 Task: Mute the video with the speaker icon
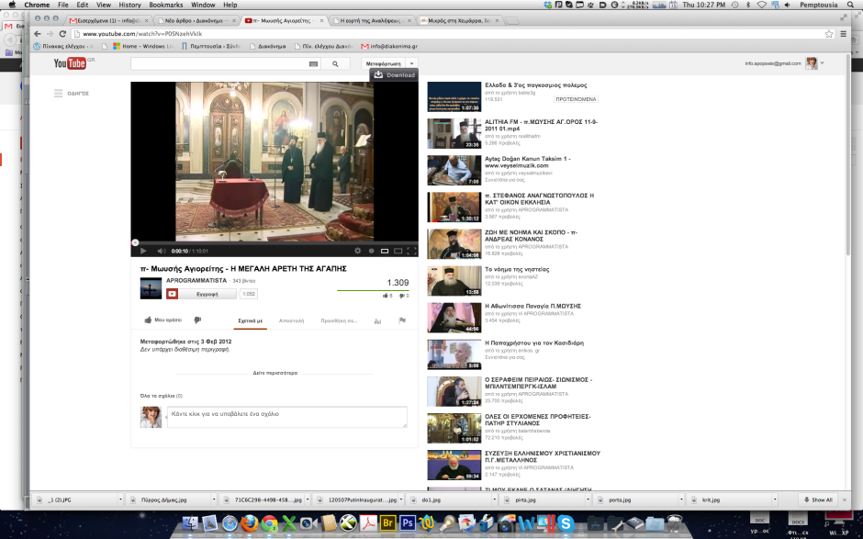(161, 250)
